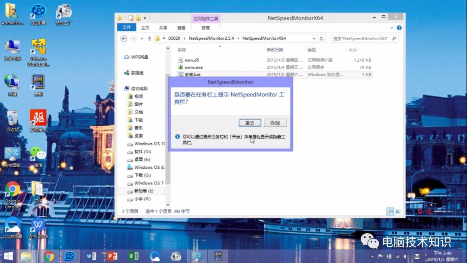
Task: Switch to details view in status bar
Action: pos(390,212)
